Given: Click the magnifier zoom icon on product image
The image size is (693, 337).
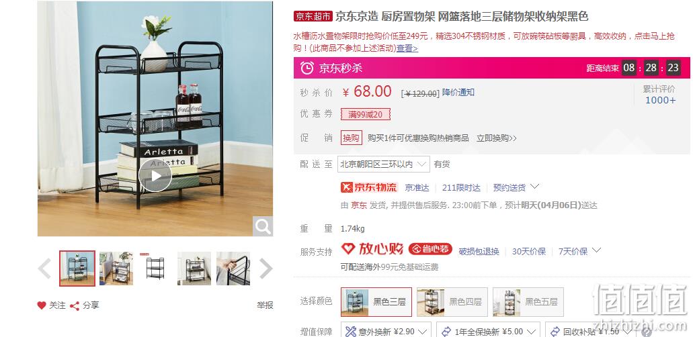Looking at the screenshot, I should point(263,227).
